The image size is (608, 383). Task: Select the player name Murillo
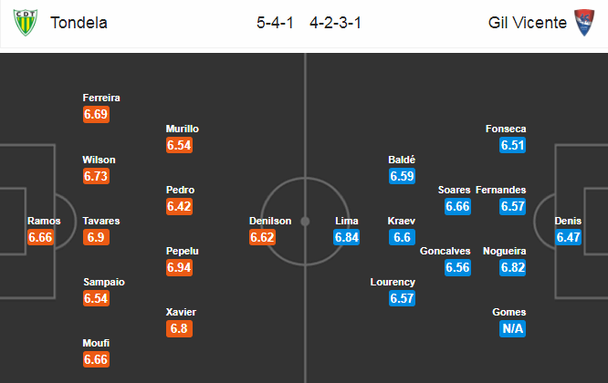tap(183, 129)
